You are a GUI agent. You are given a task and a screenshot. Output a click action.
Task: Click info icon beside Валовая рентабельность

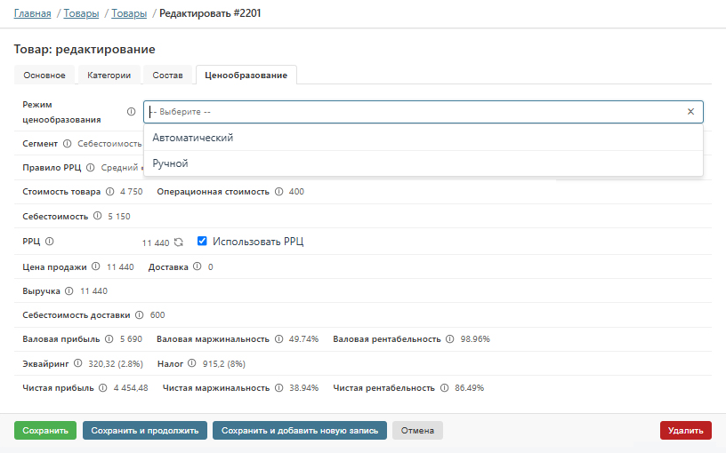[x=449, y=338]
